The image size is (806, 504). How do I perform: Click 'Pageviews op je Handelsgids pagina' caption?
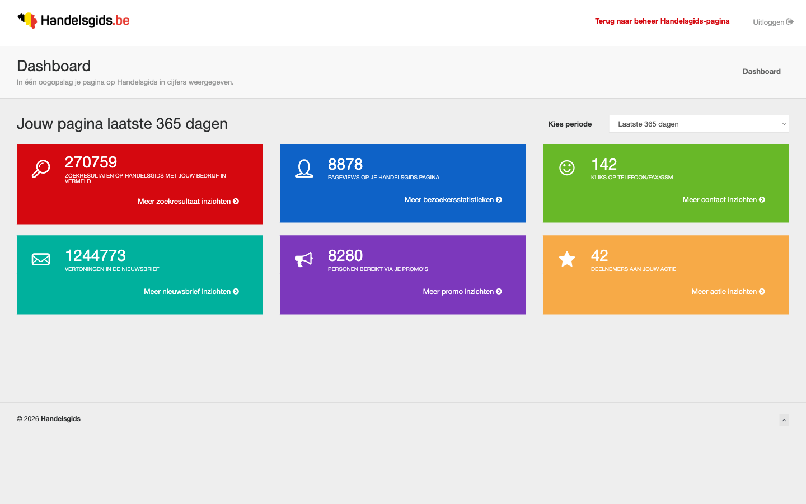coord(383,178)
